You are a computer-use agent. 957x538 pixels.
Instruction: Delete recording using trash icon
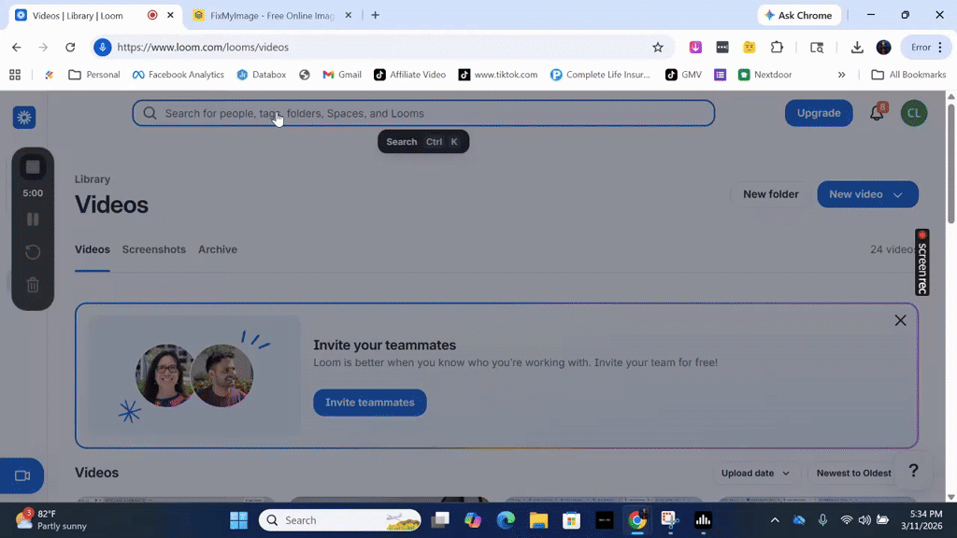pyautogui.click(x=33, y=284)
